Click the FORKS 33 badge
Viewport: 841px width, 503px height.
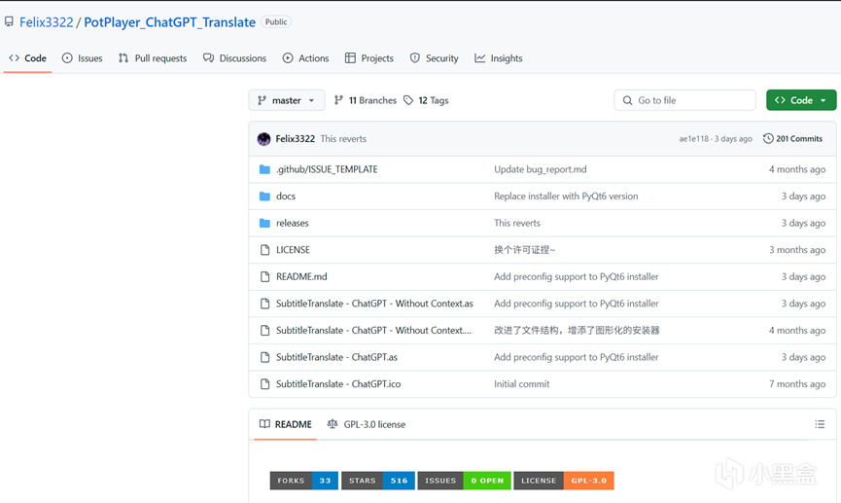(x=304, y=481)
